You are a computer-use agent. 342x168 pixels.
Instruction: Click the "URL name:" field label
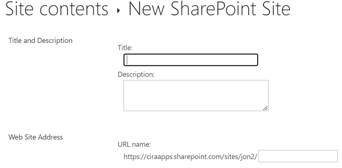click(x=134, y=145)
